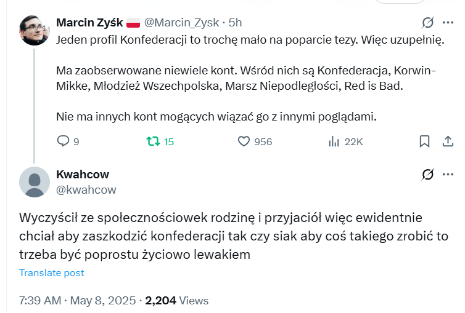This screenshot has height=313, width=465.
Task: Click the @Marcin_Zysk handle
Action: (181, 23)
